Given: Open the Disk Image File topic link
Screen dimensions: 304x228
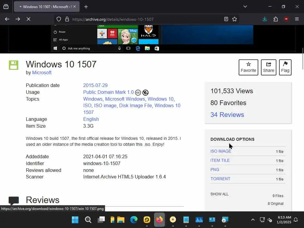Looking at the screenshot, I should pyautogui.click(x=135, y=105).
